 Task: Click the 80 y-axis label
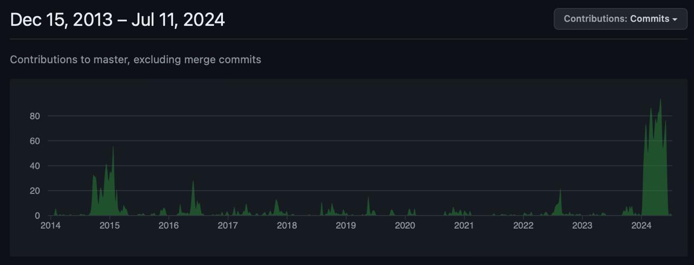(x=35, y=116)
